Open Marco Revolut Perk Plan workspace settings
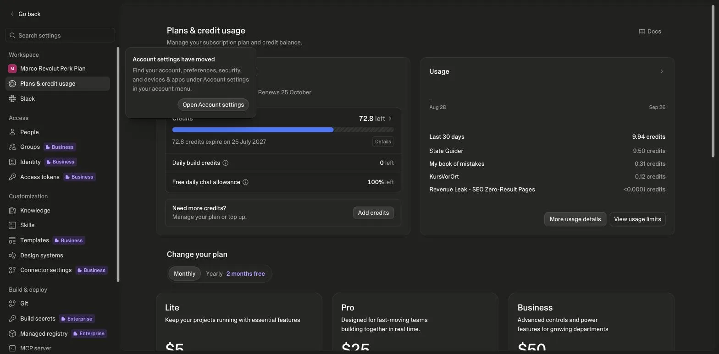 [x=58, y=69]
